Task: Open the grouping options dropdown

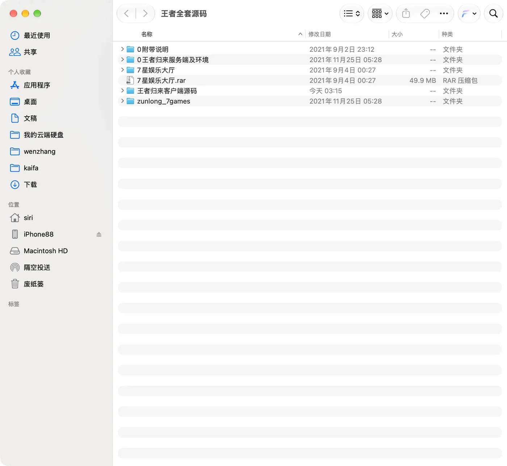Action: tap(380, 13)
